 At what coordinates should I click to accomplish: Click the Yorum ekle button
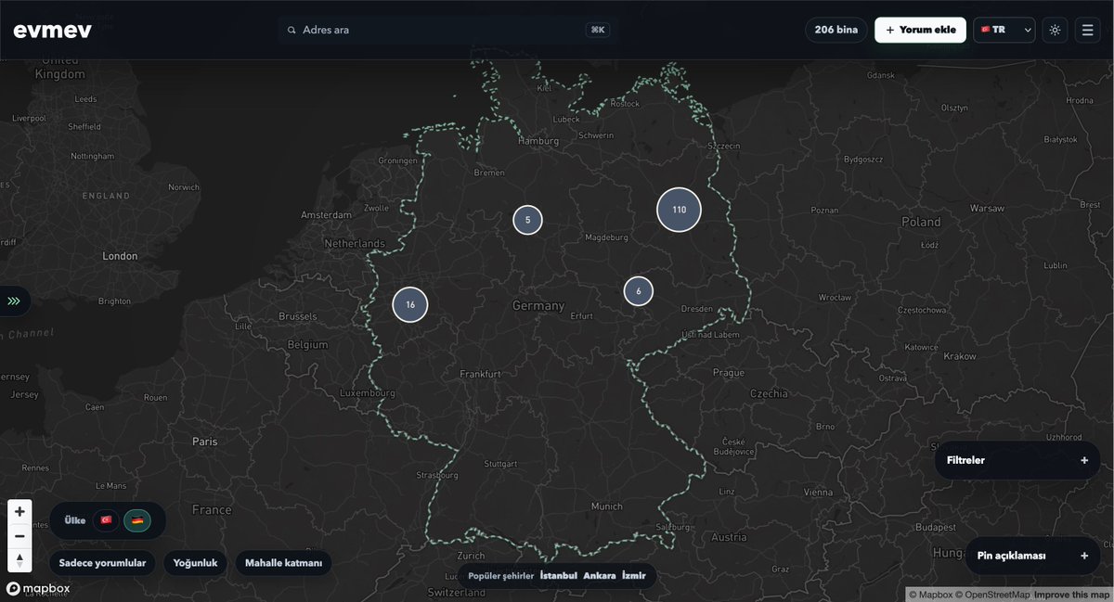pos(920,30)
